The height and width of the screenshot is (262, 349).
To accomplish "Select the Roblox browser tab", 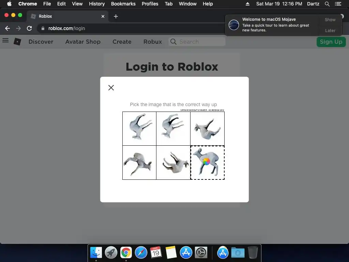I will click(x=67, y=16).
